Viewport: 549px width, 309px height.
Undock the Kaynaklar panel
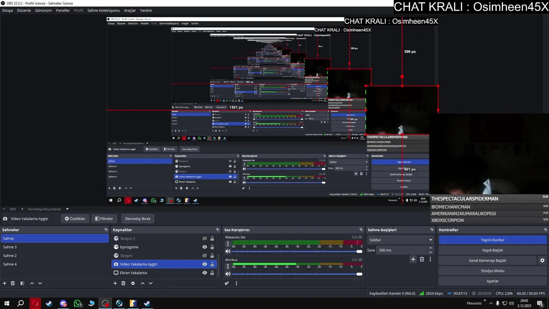point(217,230)
